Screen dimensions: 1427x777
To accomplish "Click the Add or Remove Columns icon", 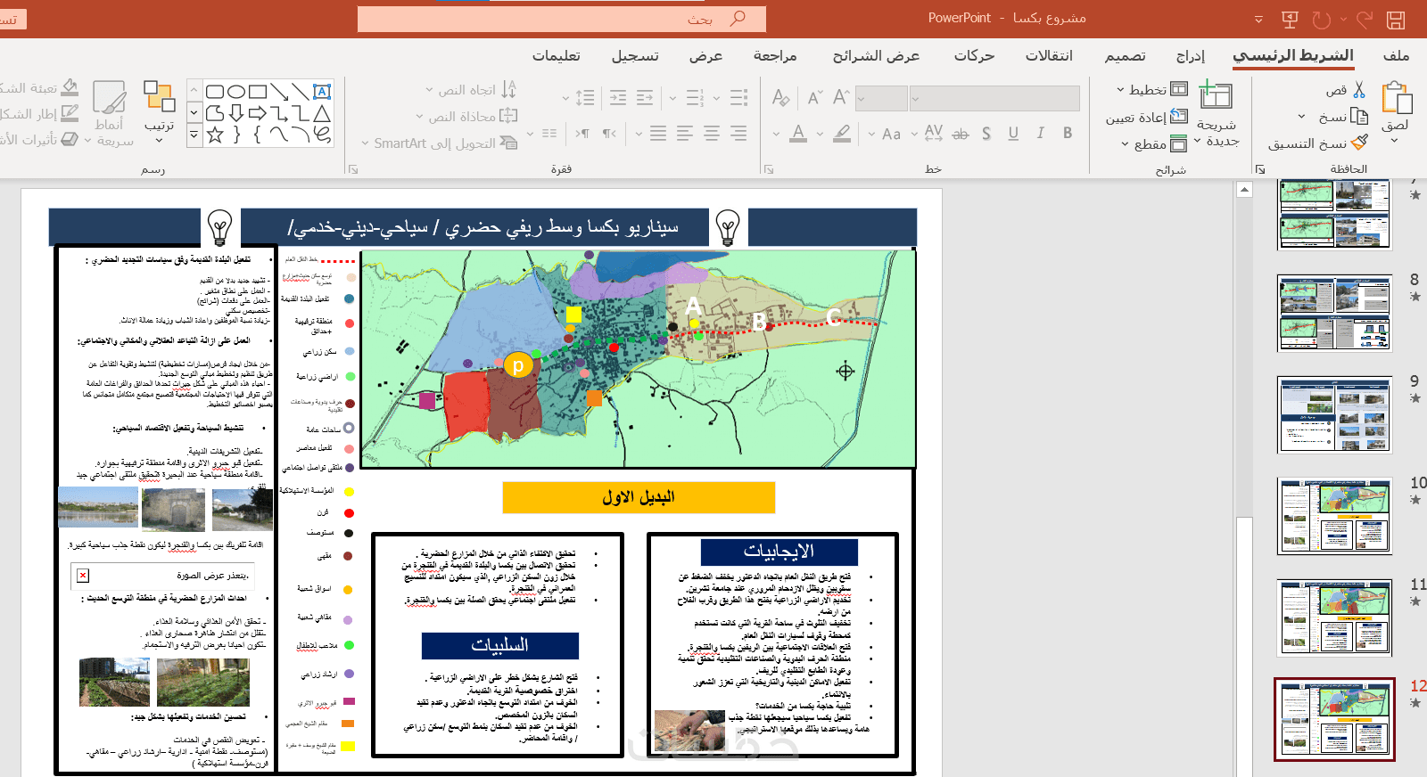I will tap(549, 134).
